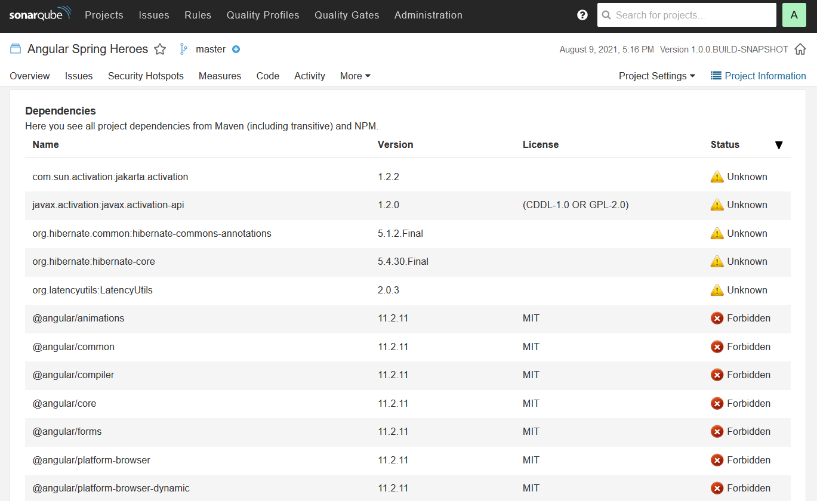
Task: Switch to the project Issues tab
Action: coord(79,76)
